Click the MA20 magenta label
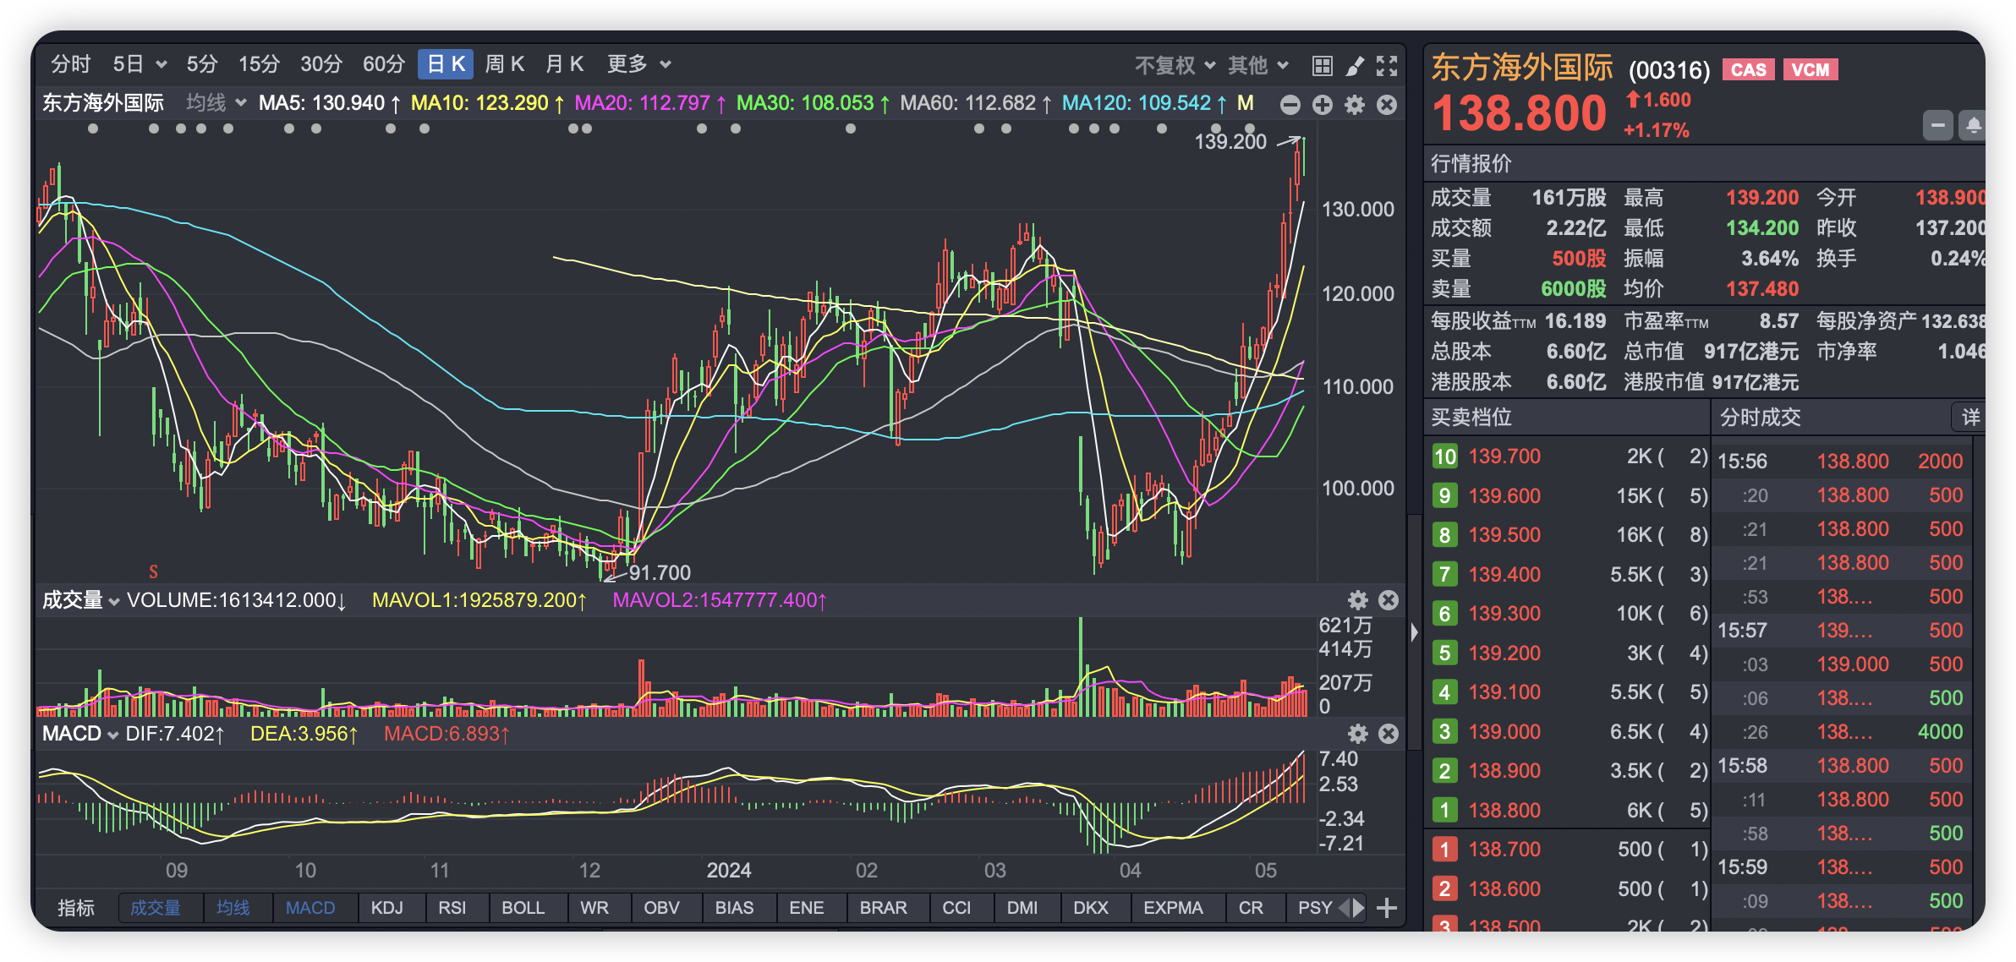The width and height of the screenshot is (2016, 962). [x=650, y=103]
